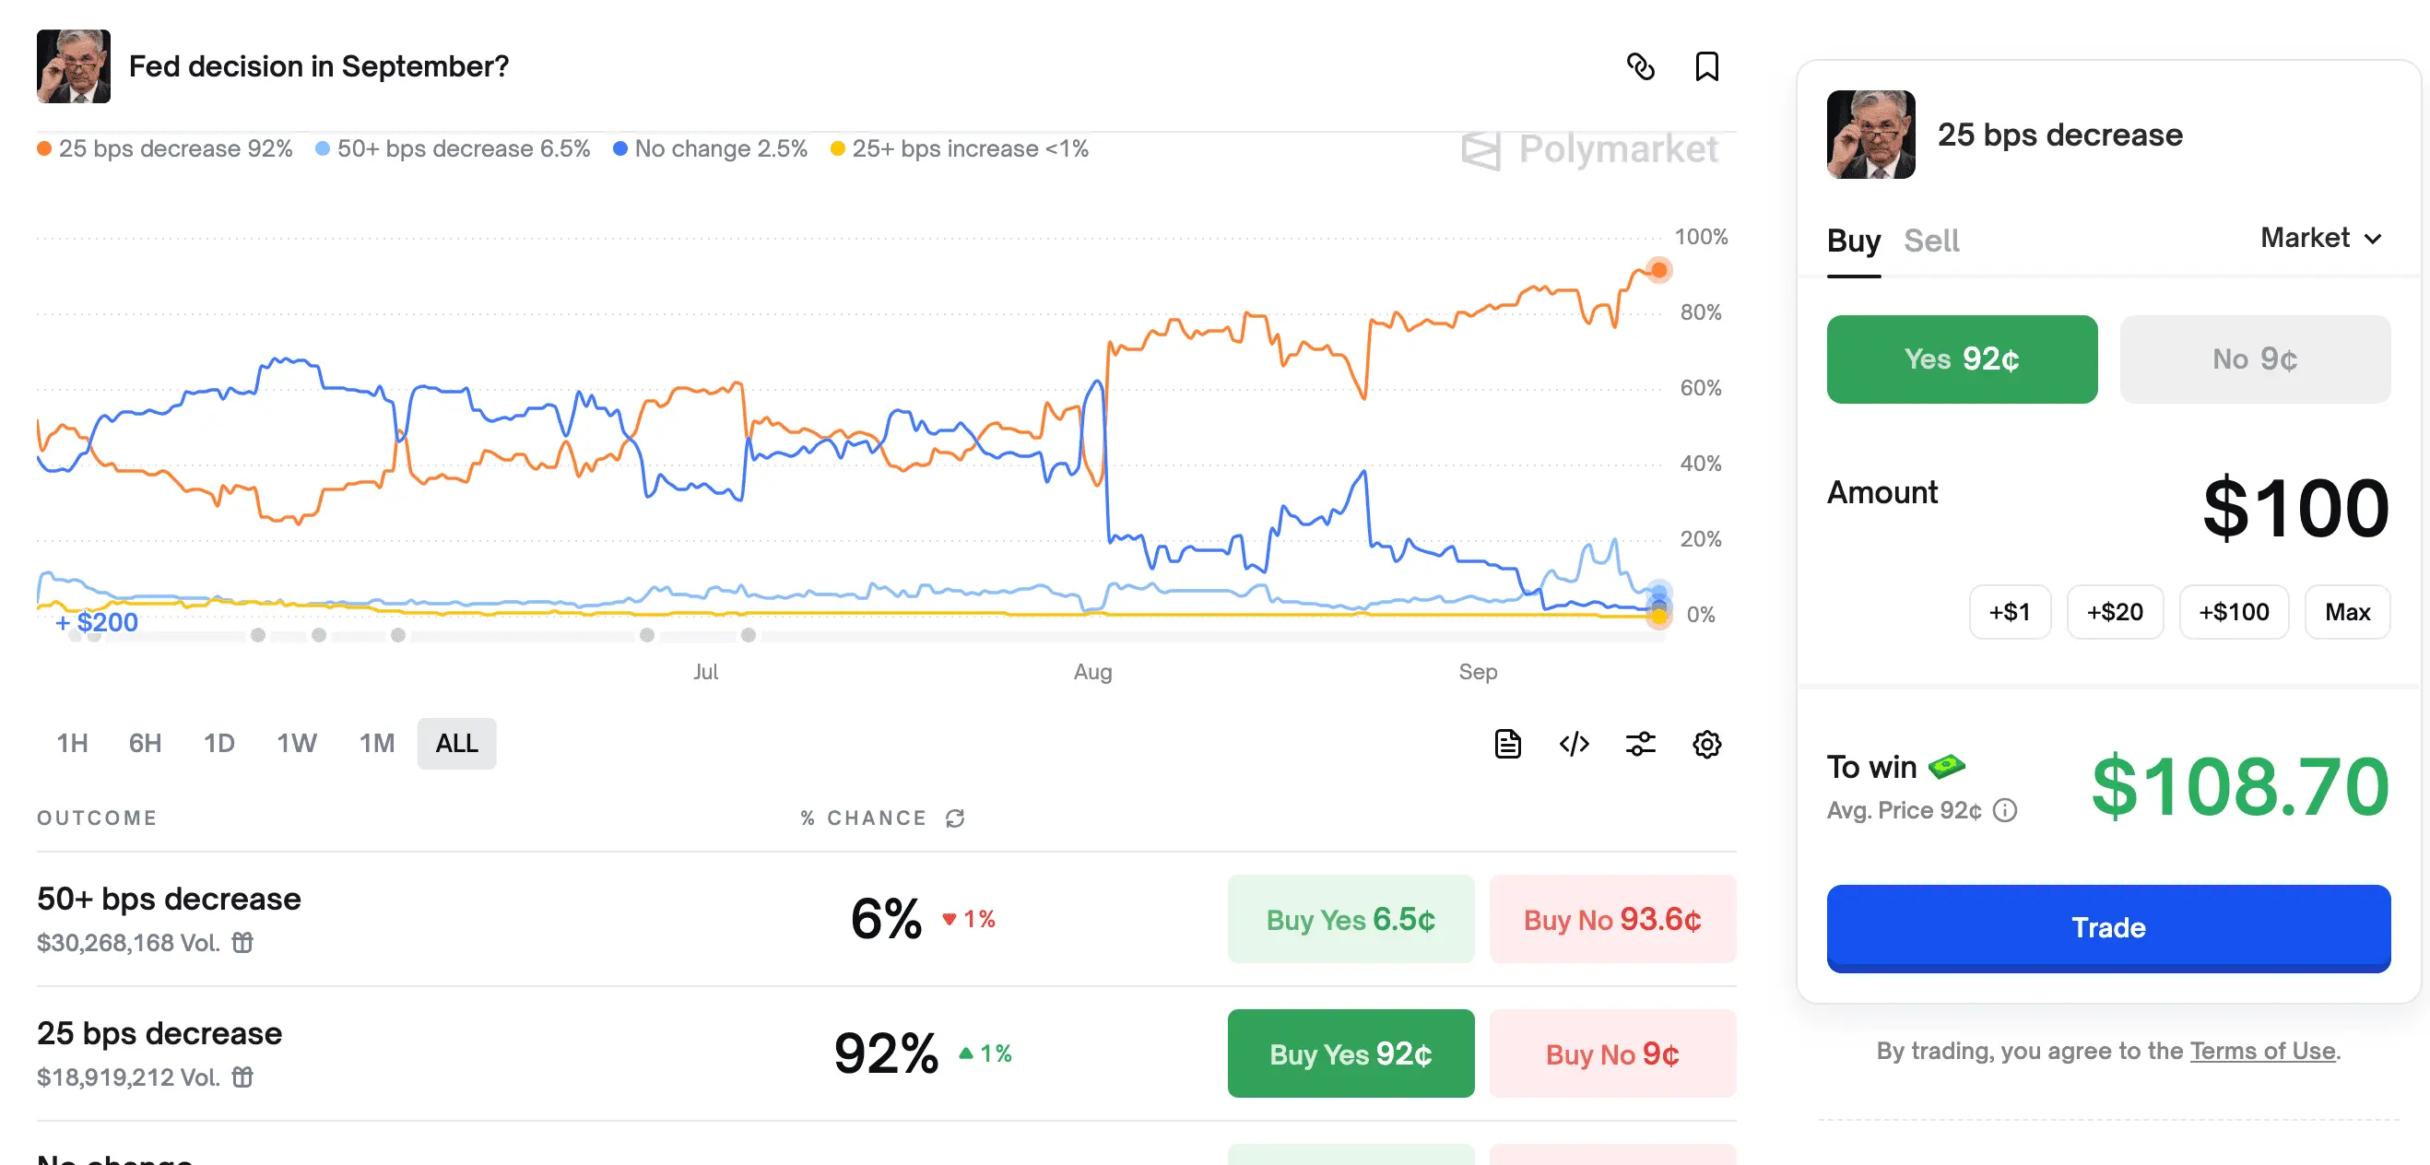Click Buy No 9¢ row button
The width and height of the screenshot is (2430, 1165).
pos(1612,1053)
